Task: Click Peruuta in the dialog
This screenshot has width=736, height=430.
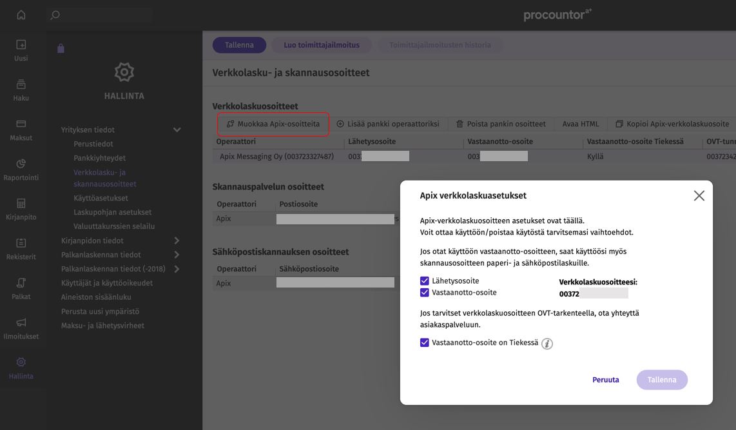Action: [x=606, y=380]
